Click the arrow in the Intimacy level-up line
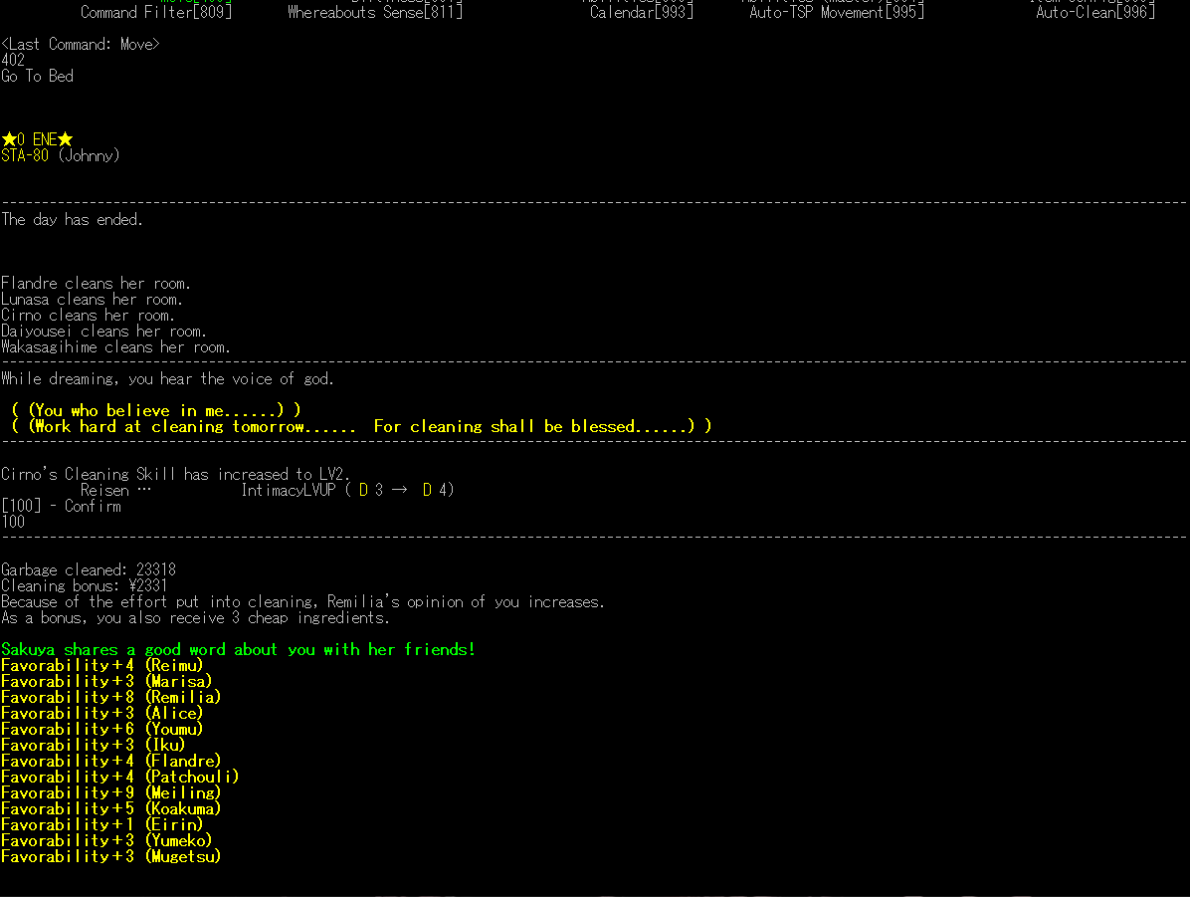Image resolution: width=1190 pixels, height=897 pixels. pyautogui.click(x=400, y=490)
